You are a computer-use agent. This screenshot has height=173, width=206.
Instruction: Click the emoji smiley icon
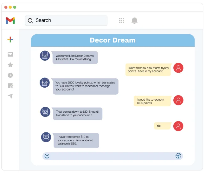[47, 156]
